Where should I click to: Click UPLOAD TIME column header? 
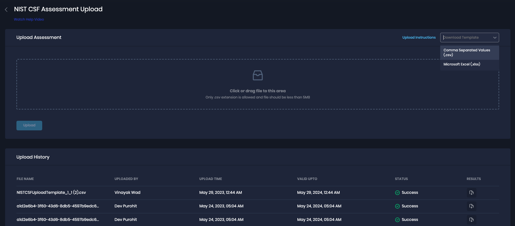(x=210, y=179)
